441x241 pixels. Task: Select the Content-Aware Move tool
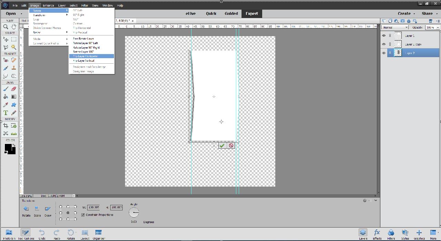point(6,134)
